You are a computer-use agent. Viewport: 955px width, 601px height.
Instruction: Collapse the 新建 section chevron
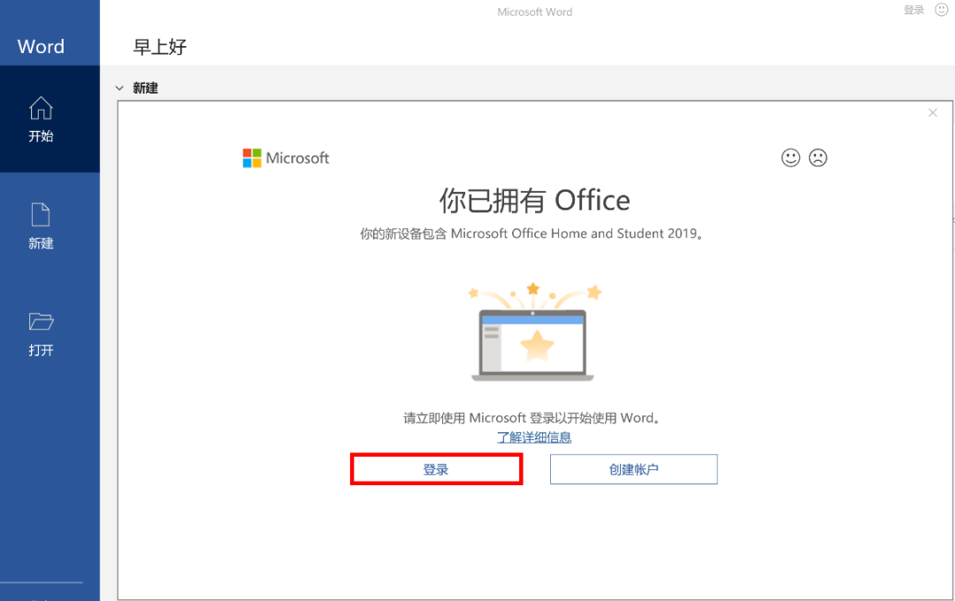[x=119, y=88]
